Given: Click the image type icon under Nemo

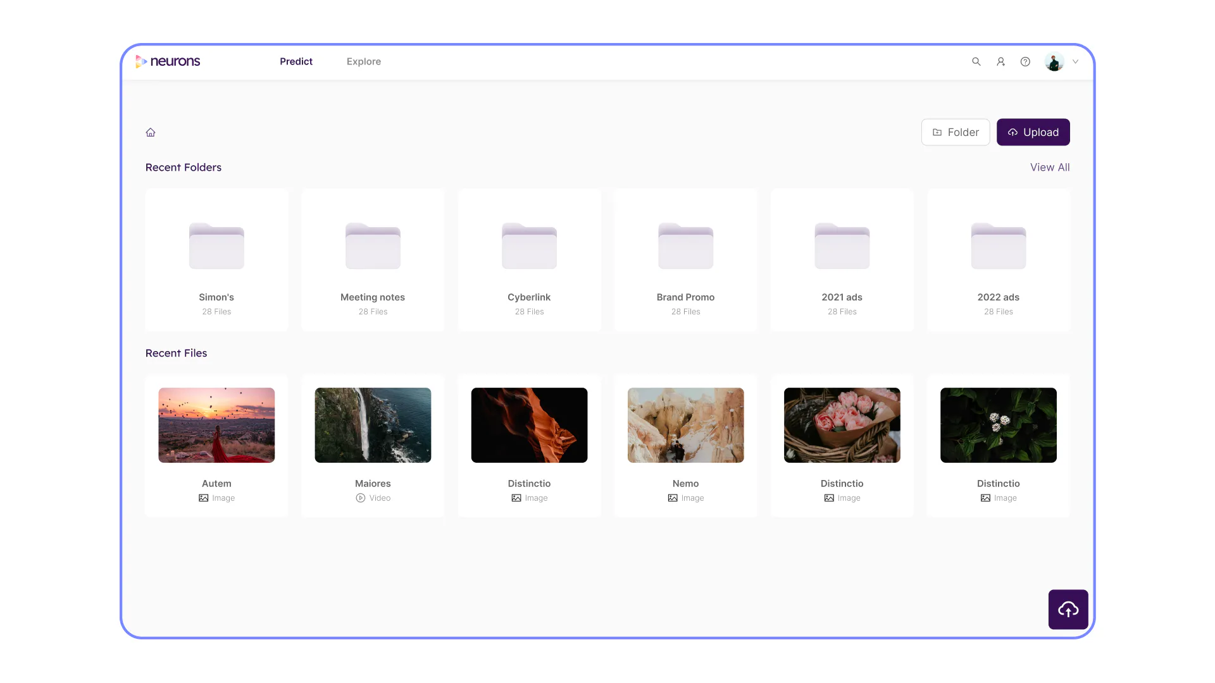Looking at the screenshot, I should 673,498.
